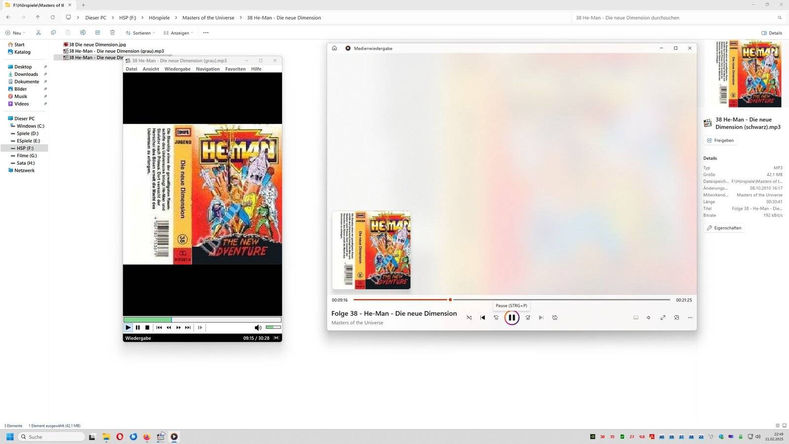
Task: Switch Medienwiedergabe to full screen
Action: pyautogui.click(x=663, y=318)
